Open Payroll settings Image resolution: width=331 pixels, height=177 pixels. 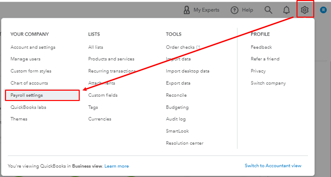click(27, 95)
